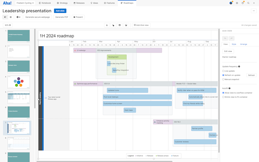Click the Local bike shop finder feature

click(x=109, y=64)
